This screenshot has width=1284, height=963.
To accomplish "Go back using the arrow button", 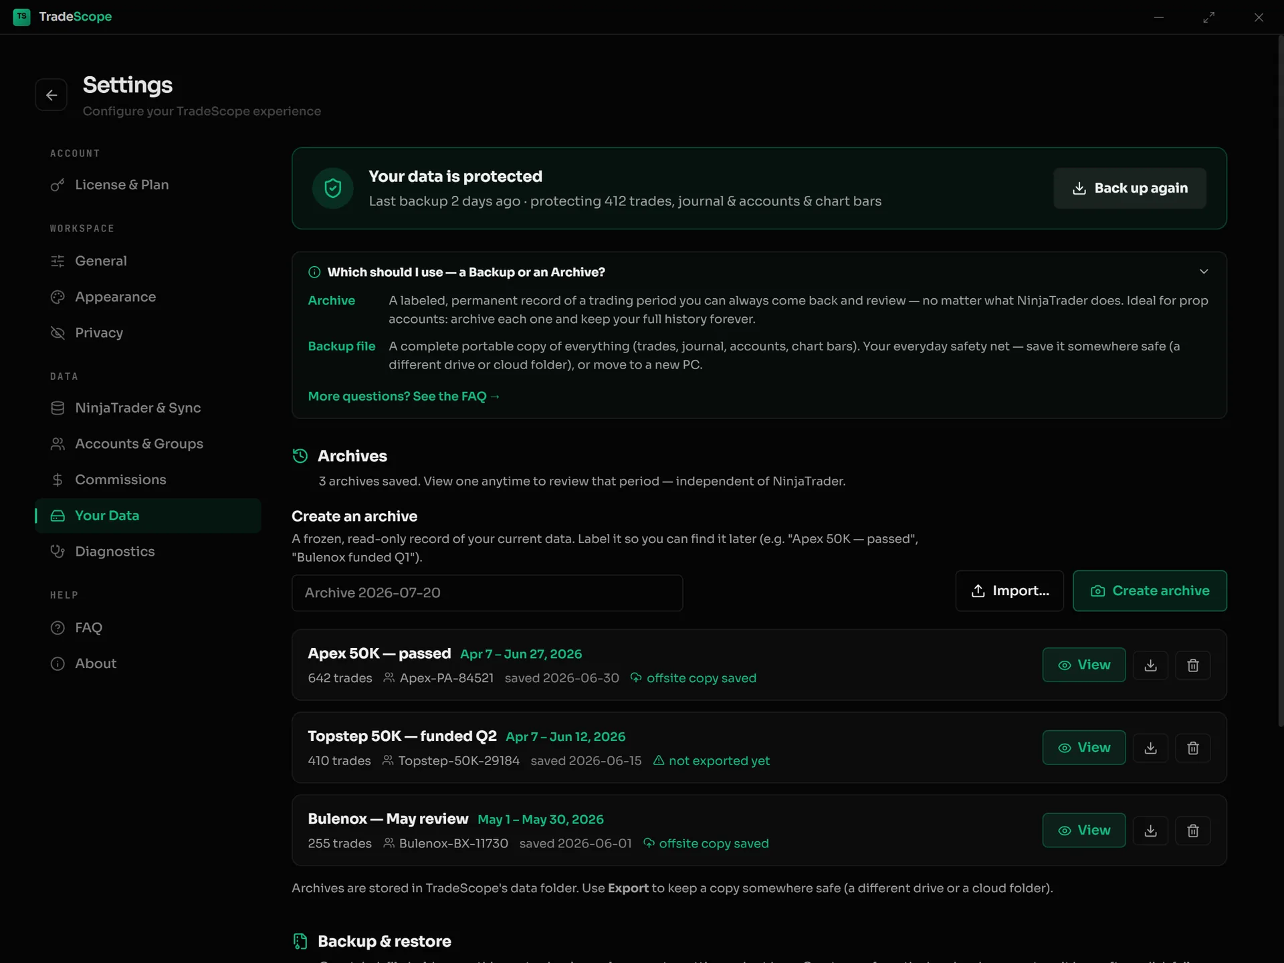I will click(51, 95).
